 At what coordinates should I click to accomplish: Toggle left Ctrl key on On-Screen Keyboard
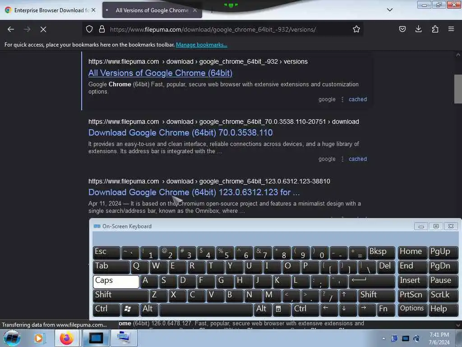(x=106, y=309)
